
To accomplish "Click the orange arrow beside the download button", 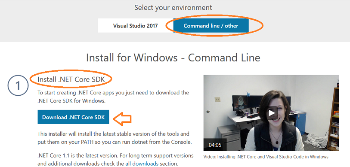I will (x=122, y=118).
